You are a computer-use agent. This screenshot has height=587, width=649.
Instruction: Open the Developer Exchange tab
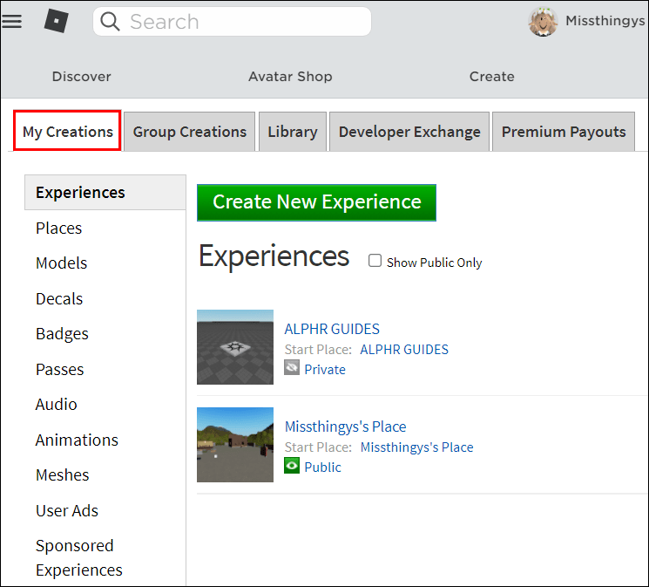point(409,132)
